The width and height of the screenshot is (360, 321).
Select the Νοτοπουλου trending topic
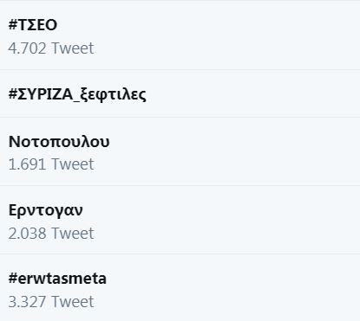[x=59, y=142]
